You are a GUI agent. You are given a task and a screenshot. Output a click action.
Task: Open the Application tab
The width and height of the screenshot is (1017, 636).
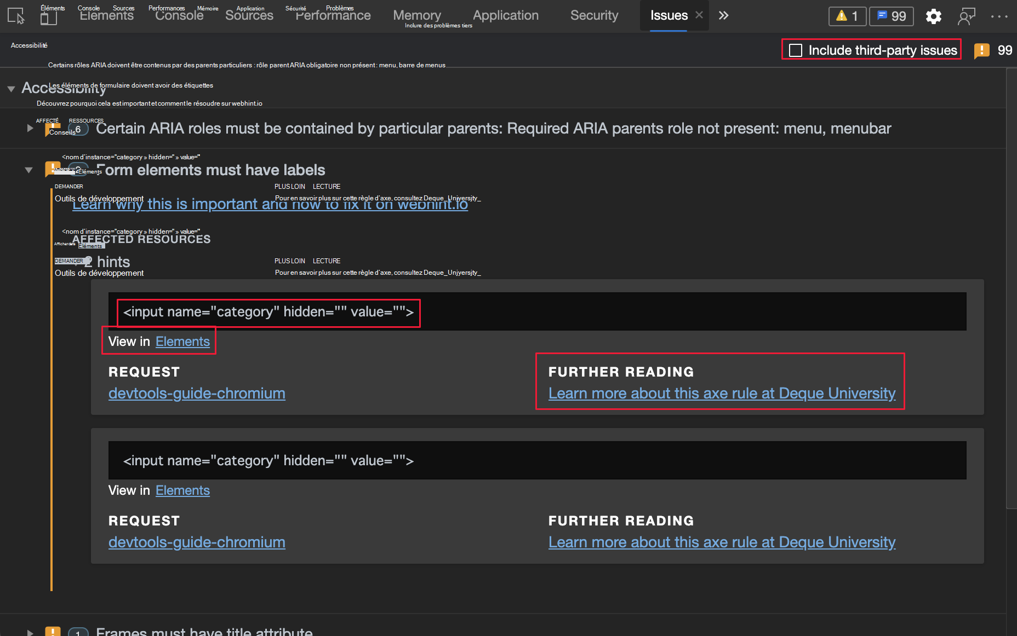pyautogui.click(x=506, y=15)
